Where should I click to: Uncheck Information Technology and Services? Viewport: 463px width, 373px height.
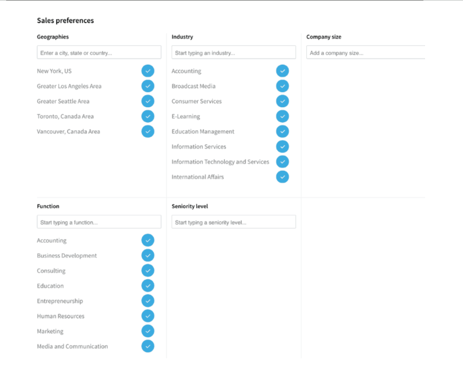click(x=283, y=162)
